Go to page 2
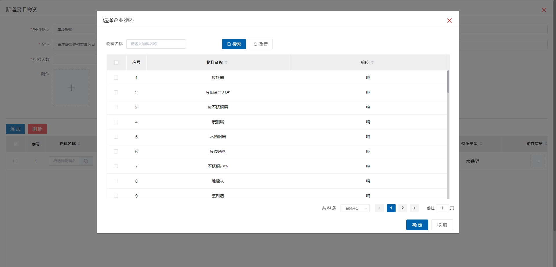This screenshot has height=267, width=556. [x=403, y=208]
